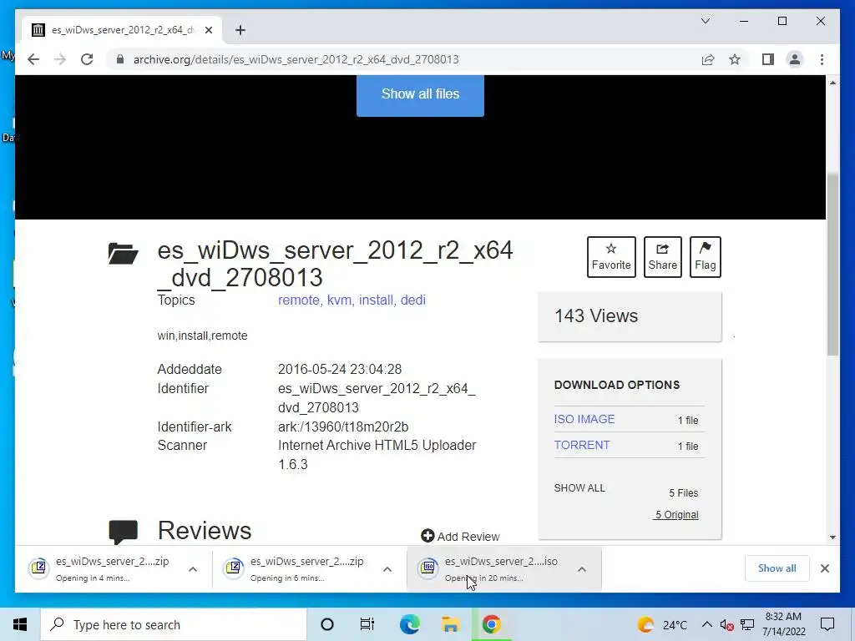Open the kvm topic link
This screenshot has height=641, width=855.
click(x=339, y=300)
